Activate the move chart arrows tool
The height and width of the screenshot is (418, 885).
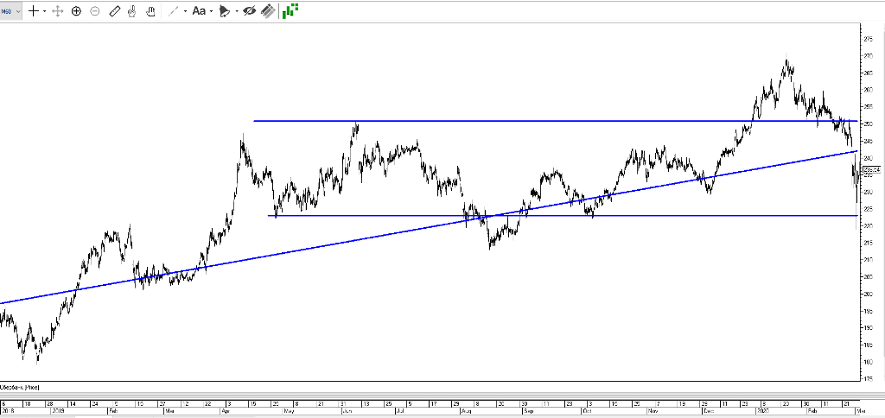click(58, 11)
